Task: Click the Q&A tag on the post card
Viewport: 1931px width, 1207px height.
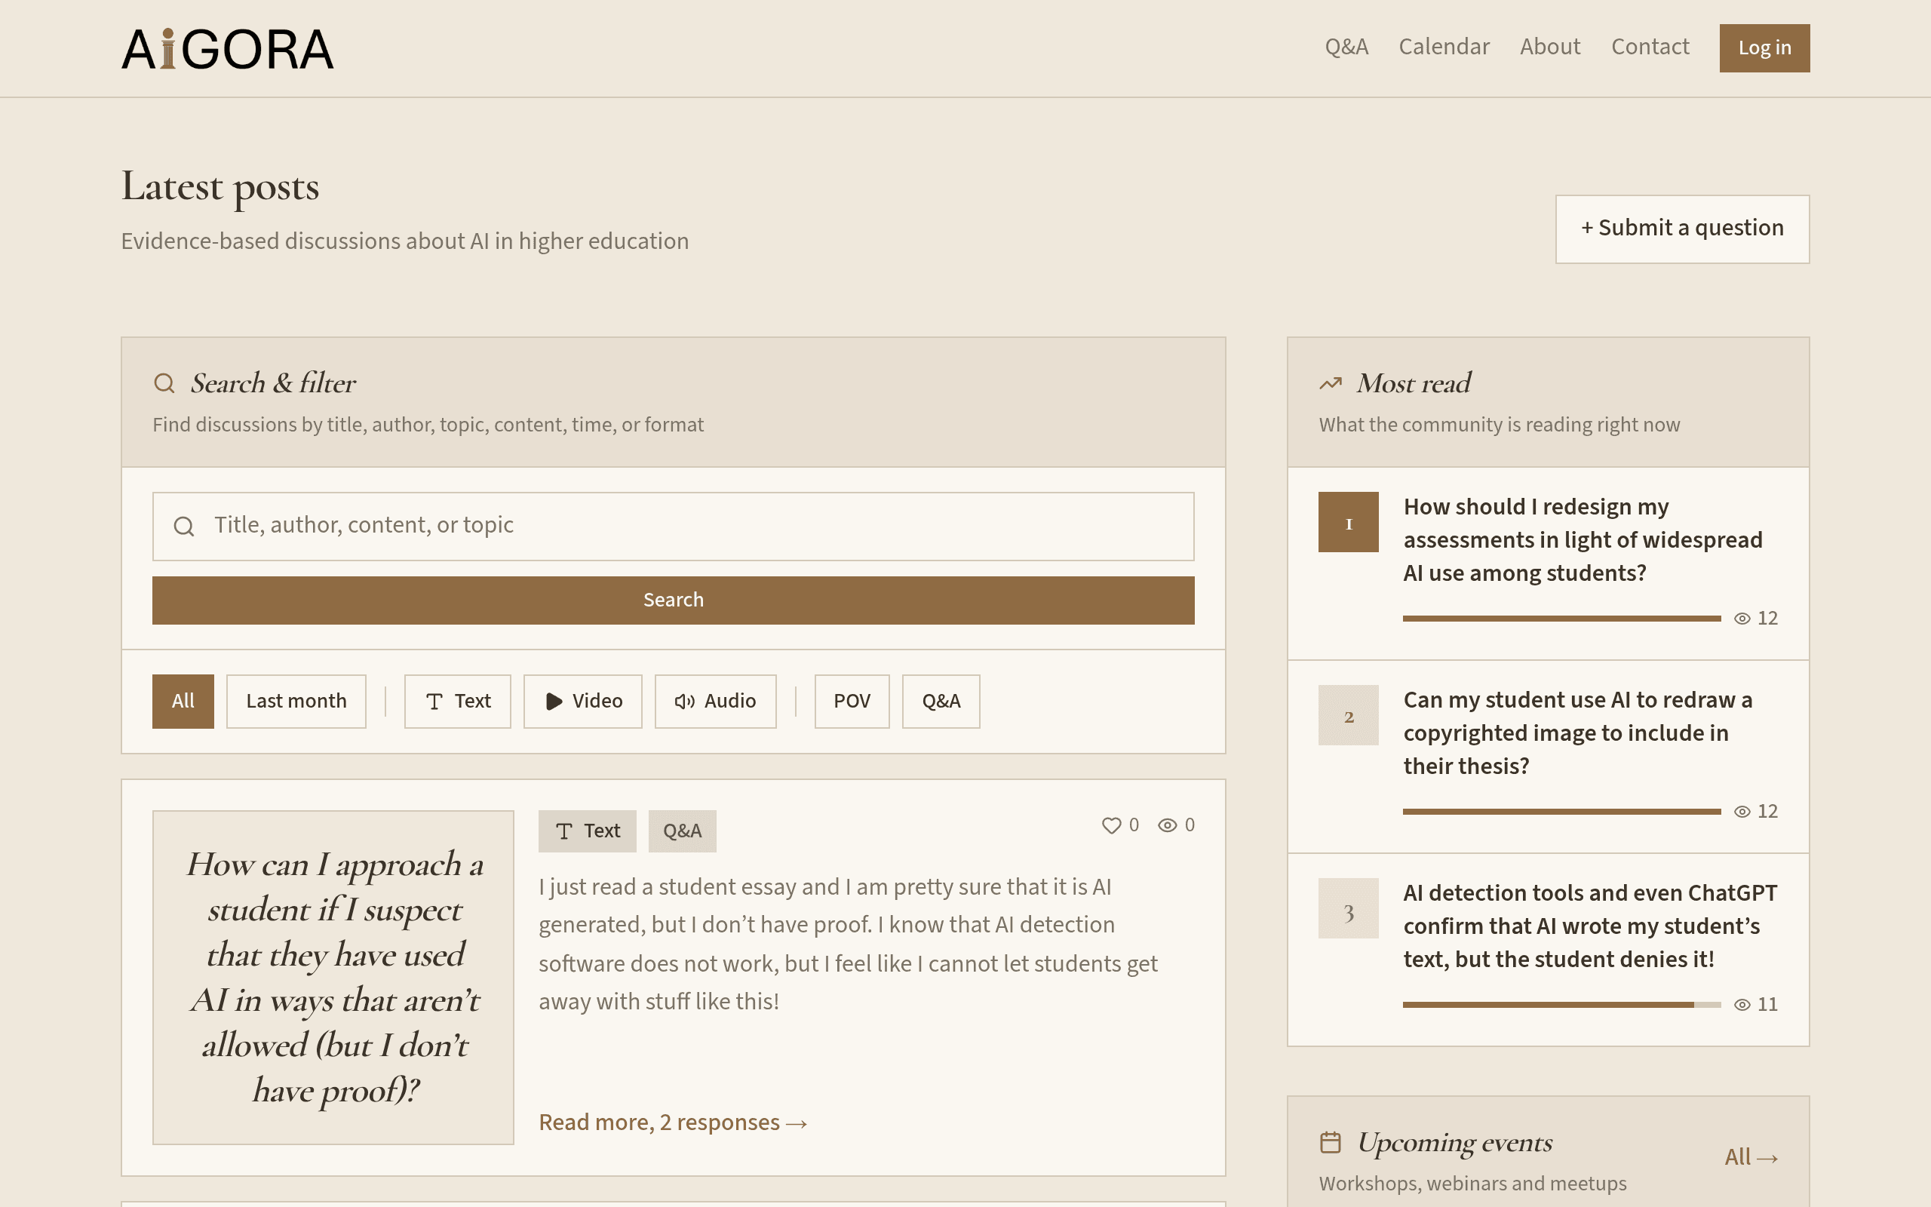Action: [682, 831]
